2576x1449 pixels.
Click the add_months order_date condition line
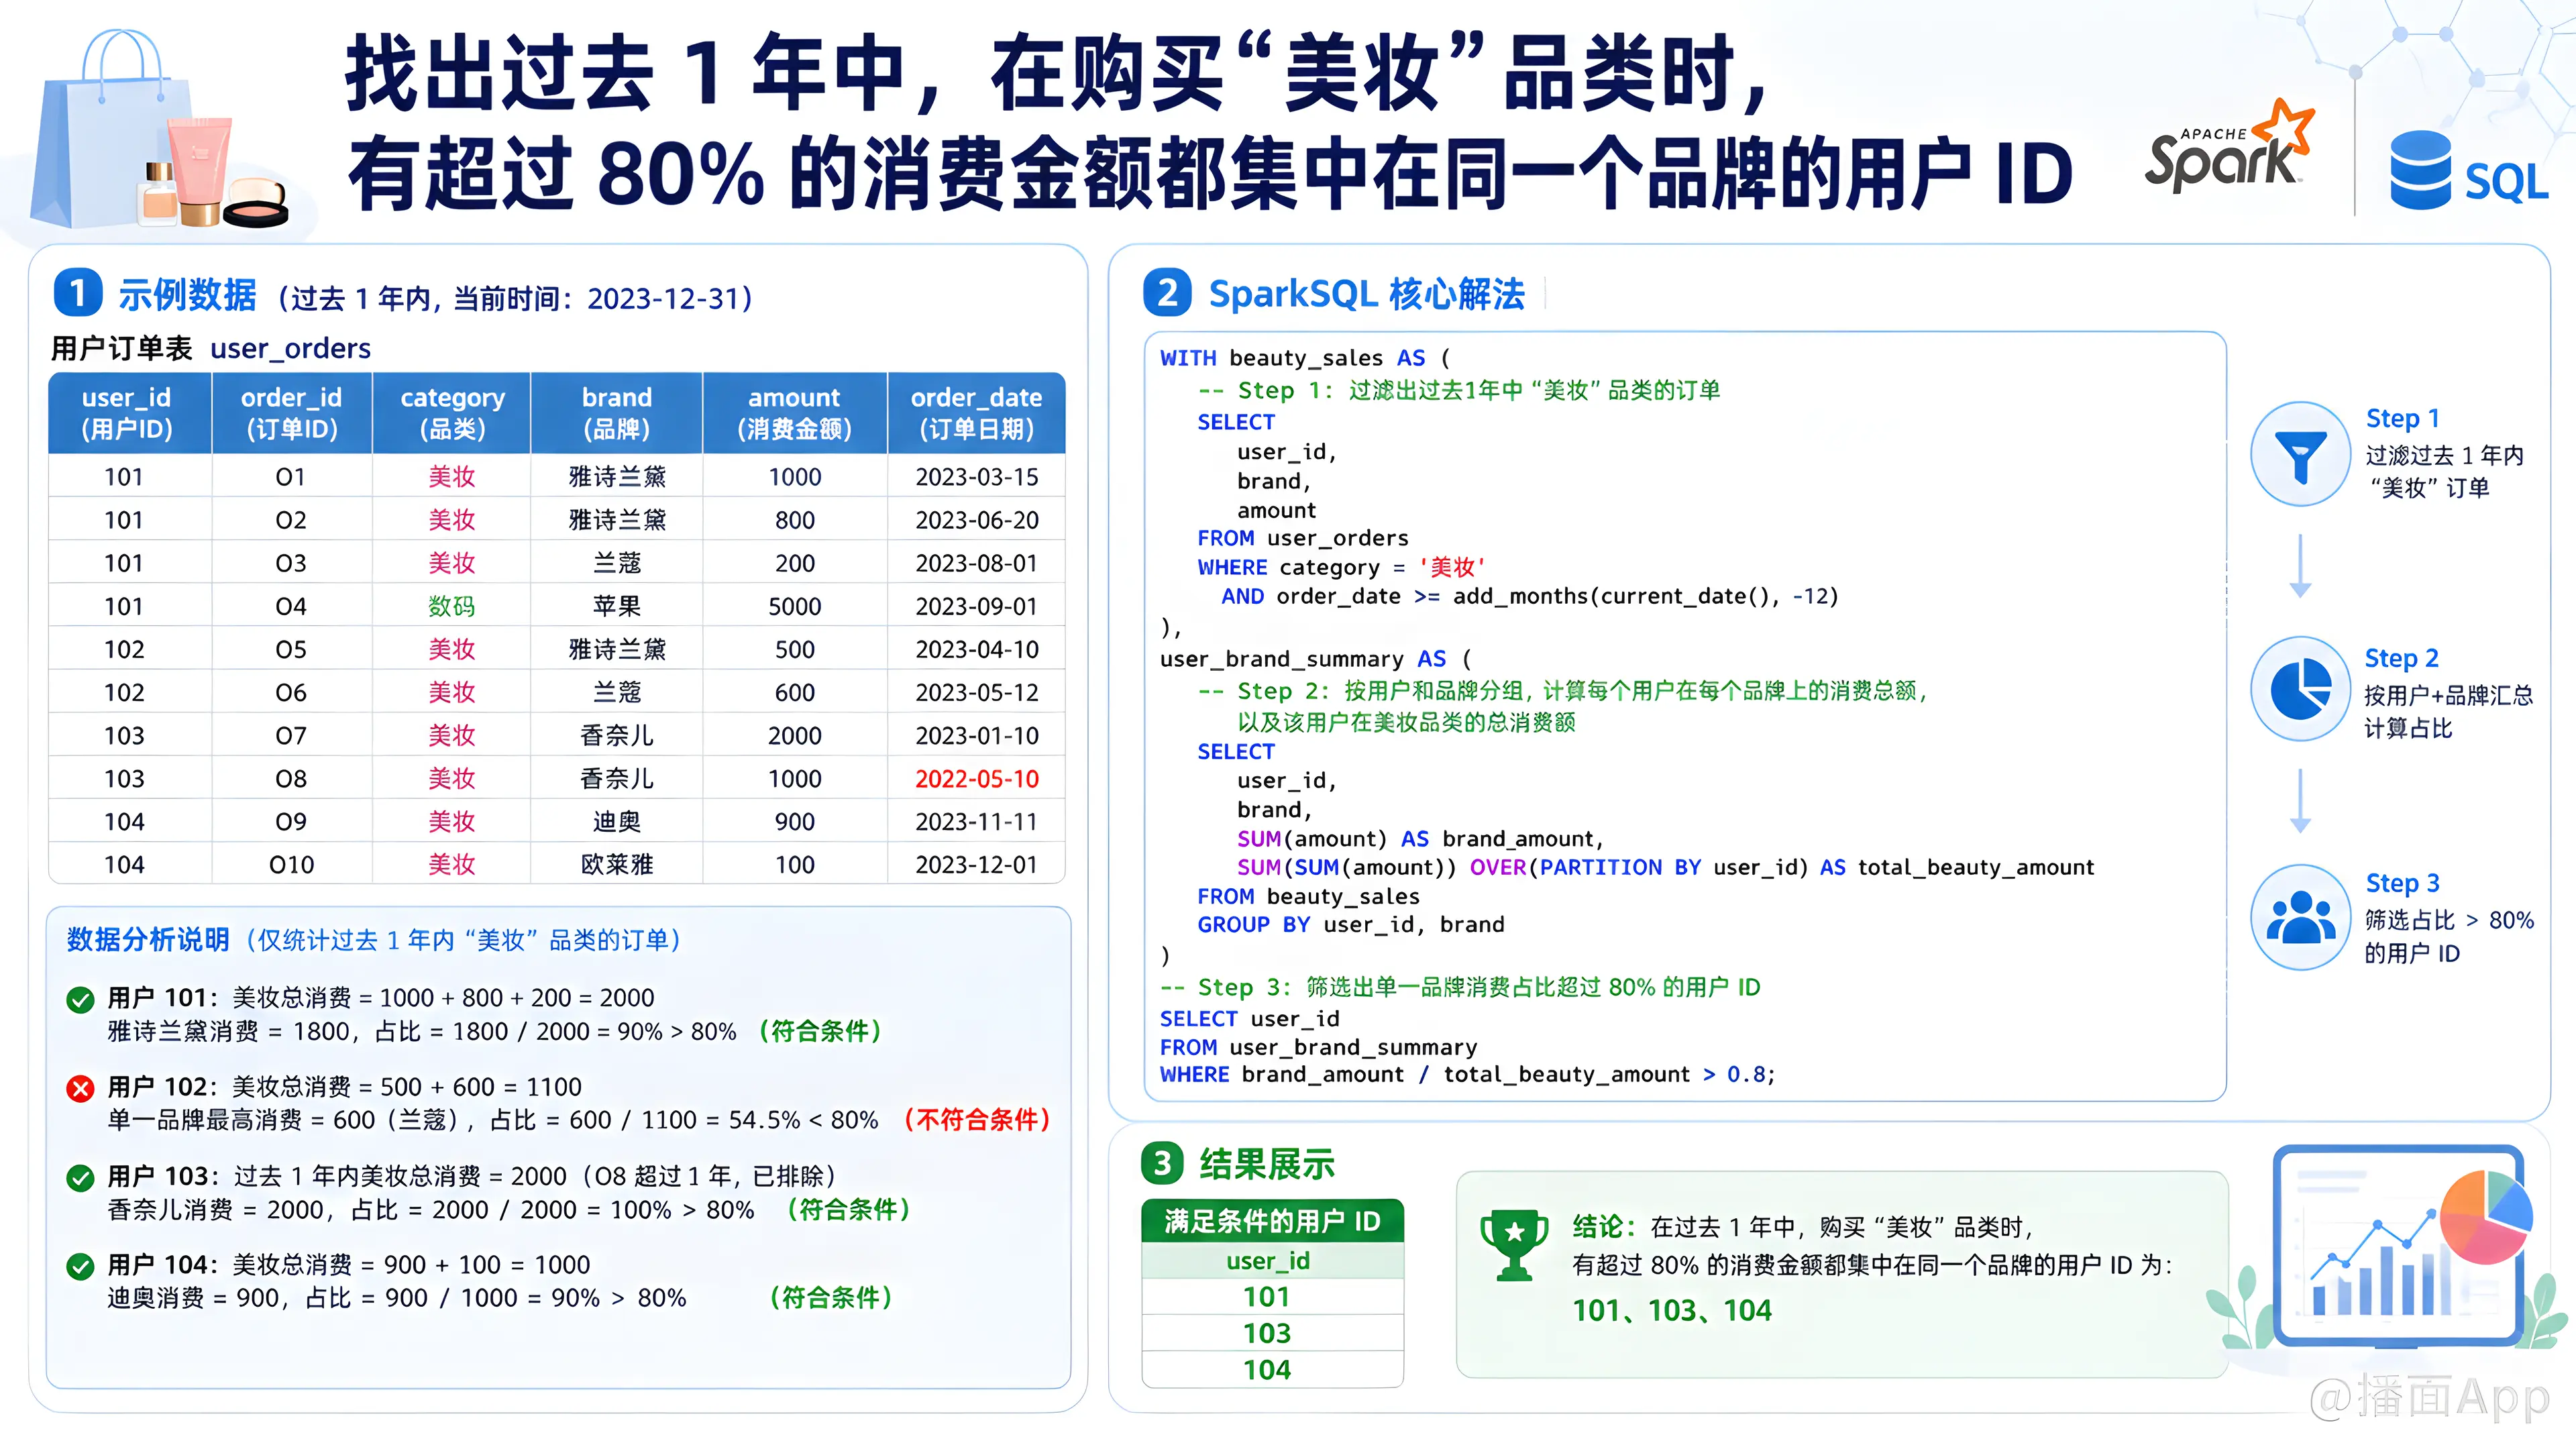1529,597
